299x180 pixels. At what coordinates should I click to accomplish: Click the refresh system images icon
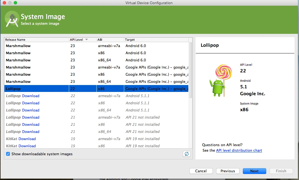(x=186, y=154)
